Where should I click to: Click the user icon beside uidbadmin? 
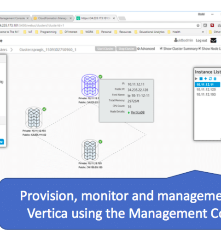click(x=176, y=40)
